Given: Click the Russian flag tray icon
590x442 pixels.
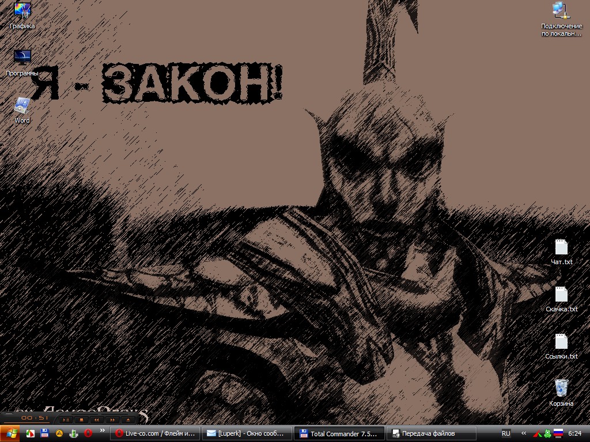Looking at the screenshot, I should point(558,433).
